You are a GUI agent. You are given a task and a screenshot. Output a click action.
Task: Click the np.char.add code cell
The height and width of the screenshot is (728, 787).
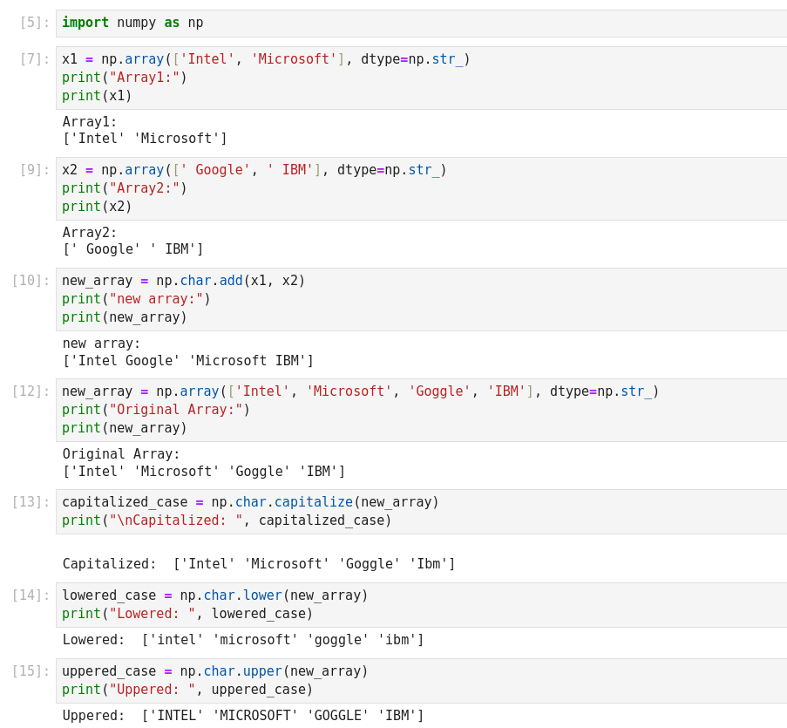[x=418, y=299]
